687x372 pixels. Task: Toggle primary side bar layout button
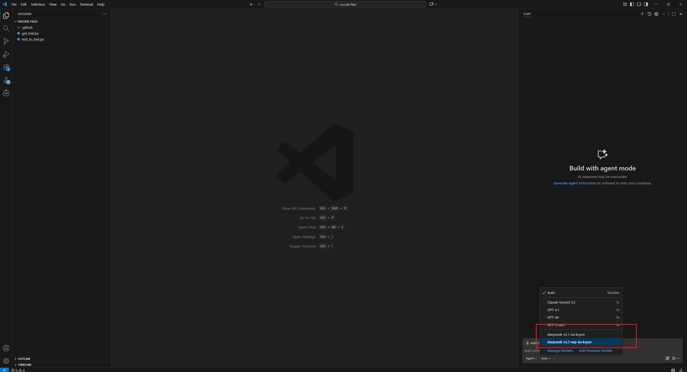(632, 4)
